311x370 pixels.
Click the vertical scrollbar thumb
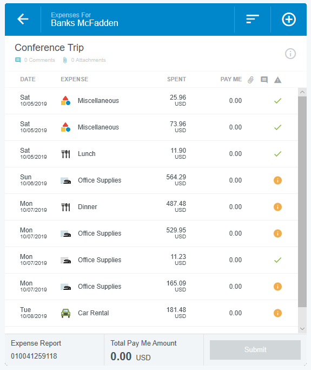302,202
